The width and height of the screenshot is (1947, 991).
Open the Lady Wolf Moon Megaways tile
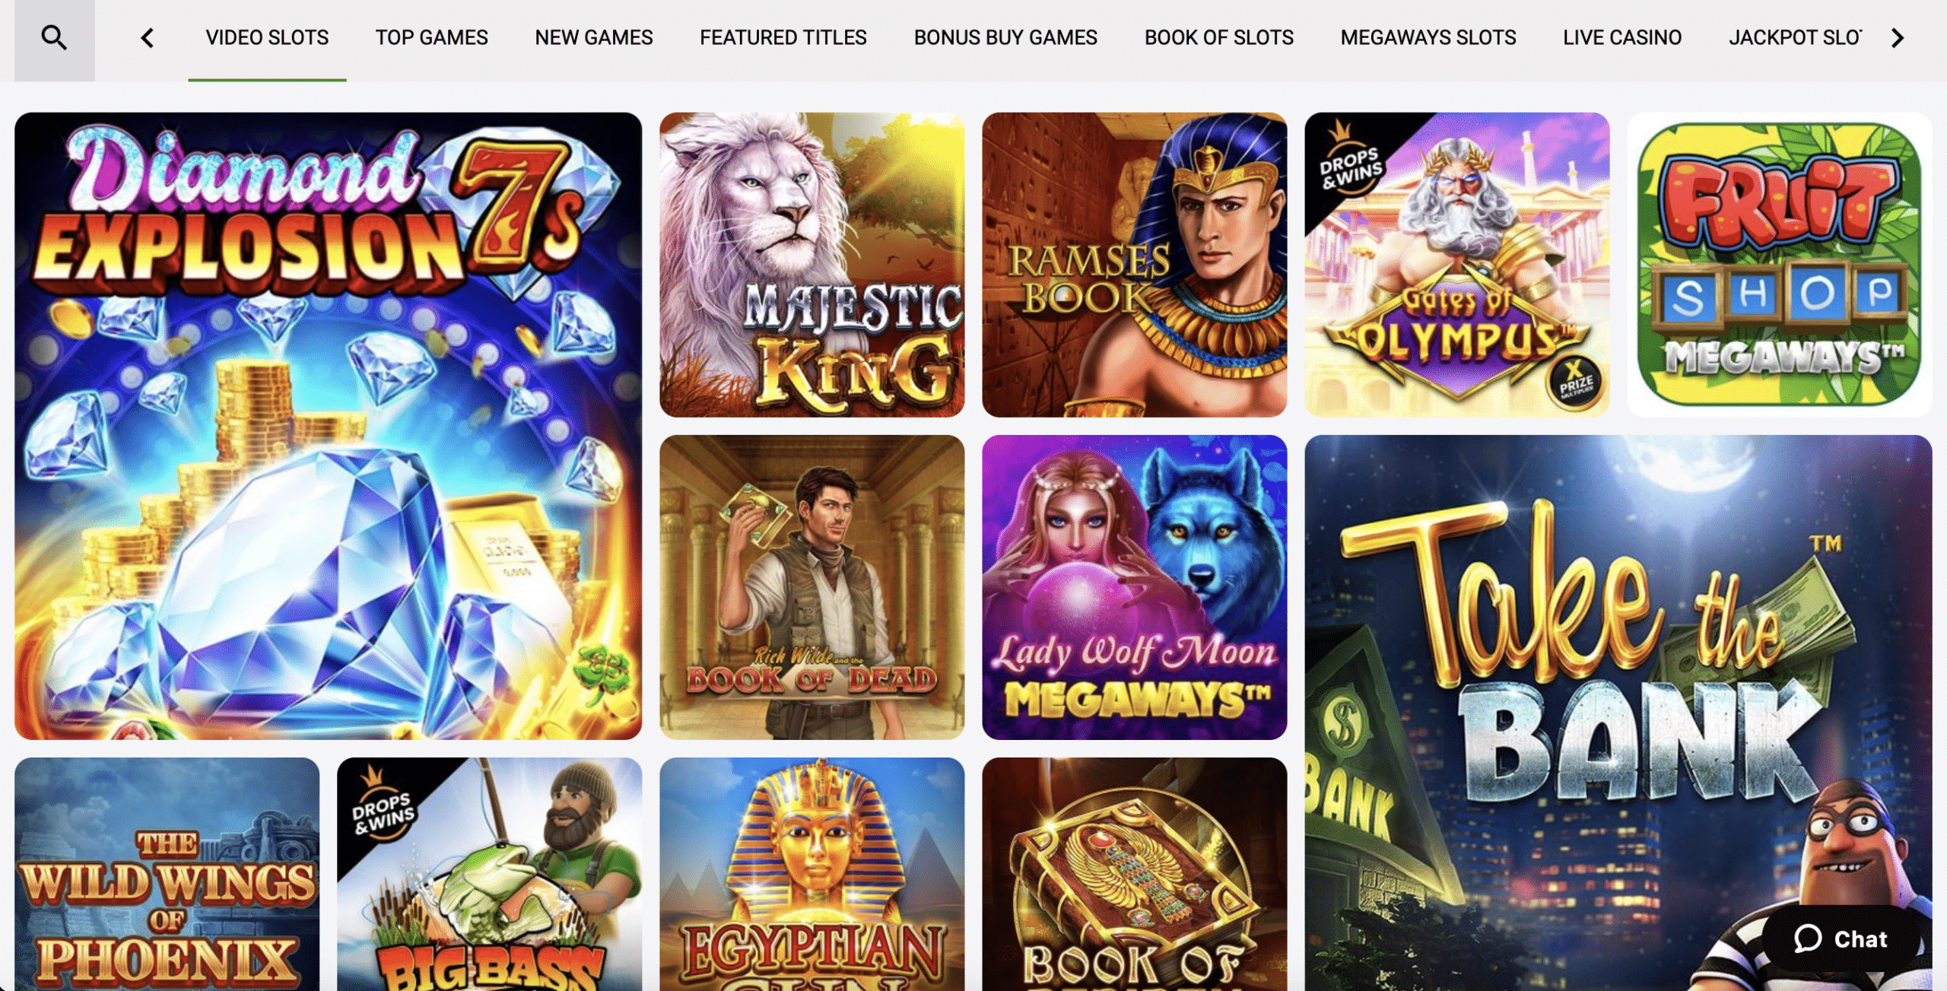pos(1134,587)
